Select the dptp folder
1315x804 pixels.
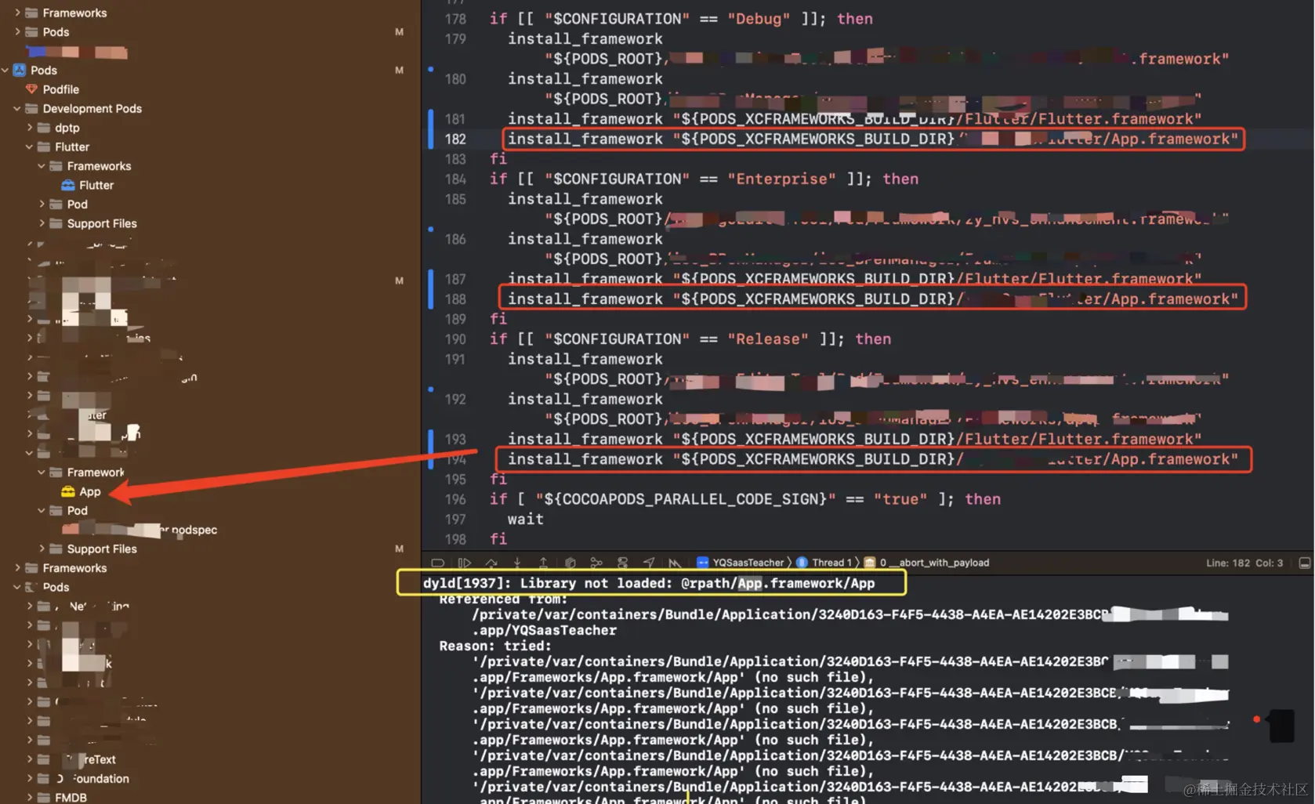pos(67,128)
